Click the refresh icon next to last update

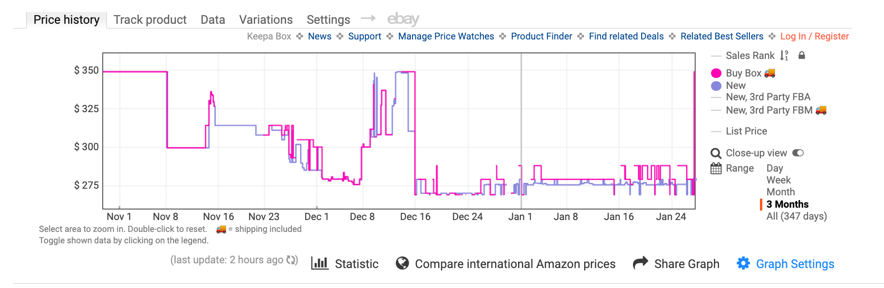point(291,260)
